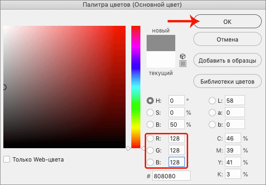This screenshot has width=266, height=185.
Task: Select the H hue radio button
Action: (x=150, y=100)
